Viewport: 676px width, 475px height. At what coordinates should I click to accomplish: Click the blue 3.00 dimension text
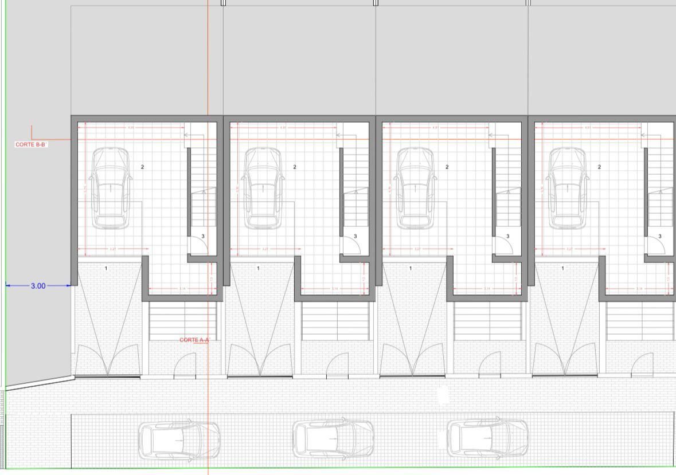click(x=38, y=286)
